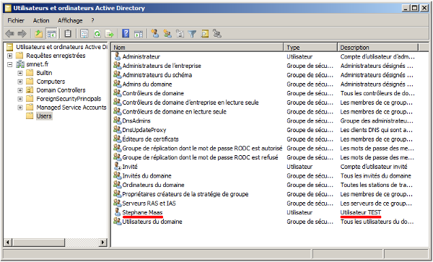Click the Find objects magnifier icon
The height and width of the screenshot is (262, 433).
[x=205, y=34]
